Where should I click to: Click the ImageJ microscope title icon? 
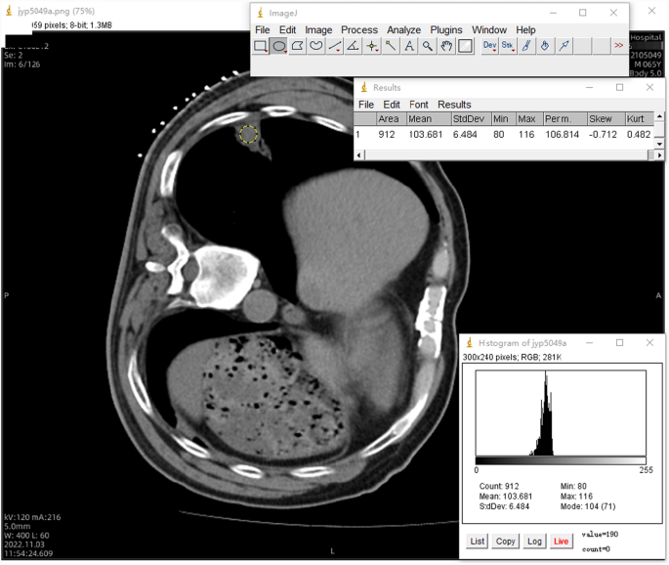click(x=260, y=13)
